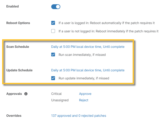Click the Reboot Options label
The height and width of the screenshot is (128, 166).
click(18, 23)
